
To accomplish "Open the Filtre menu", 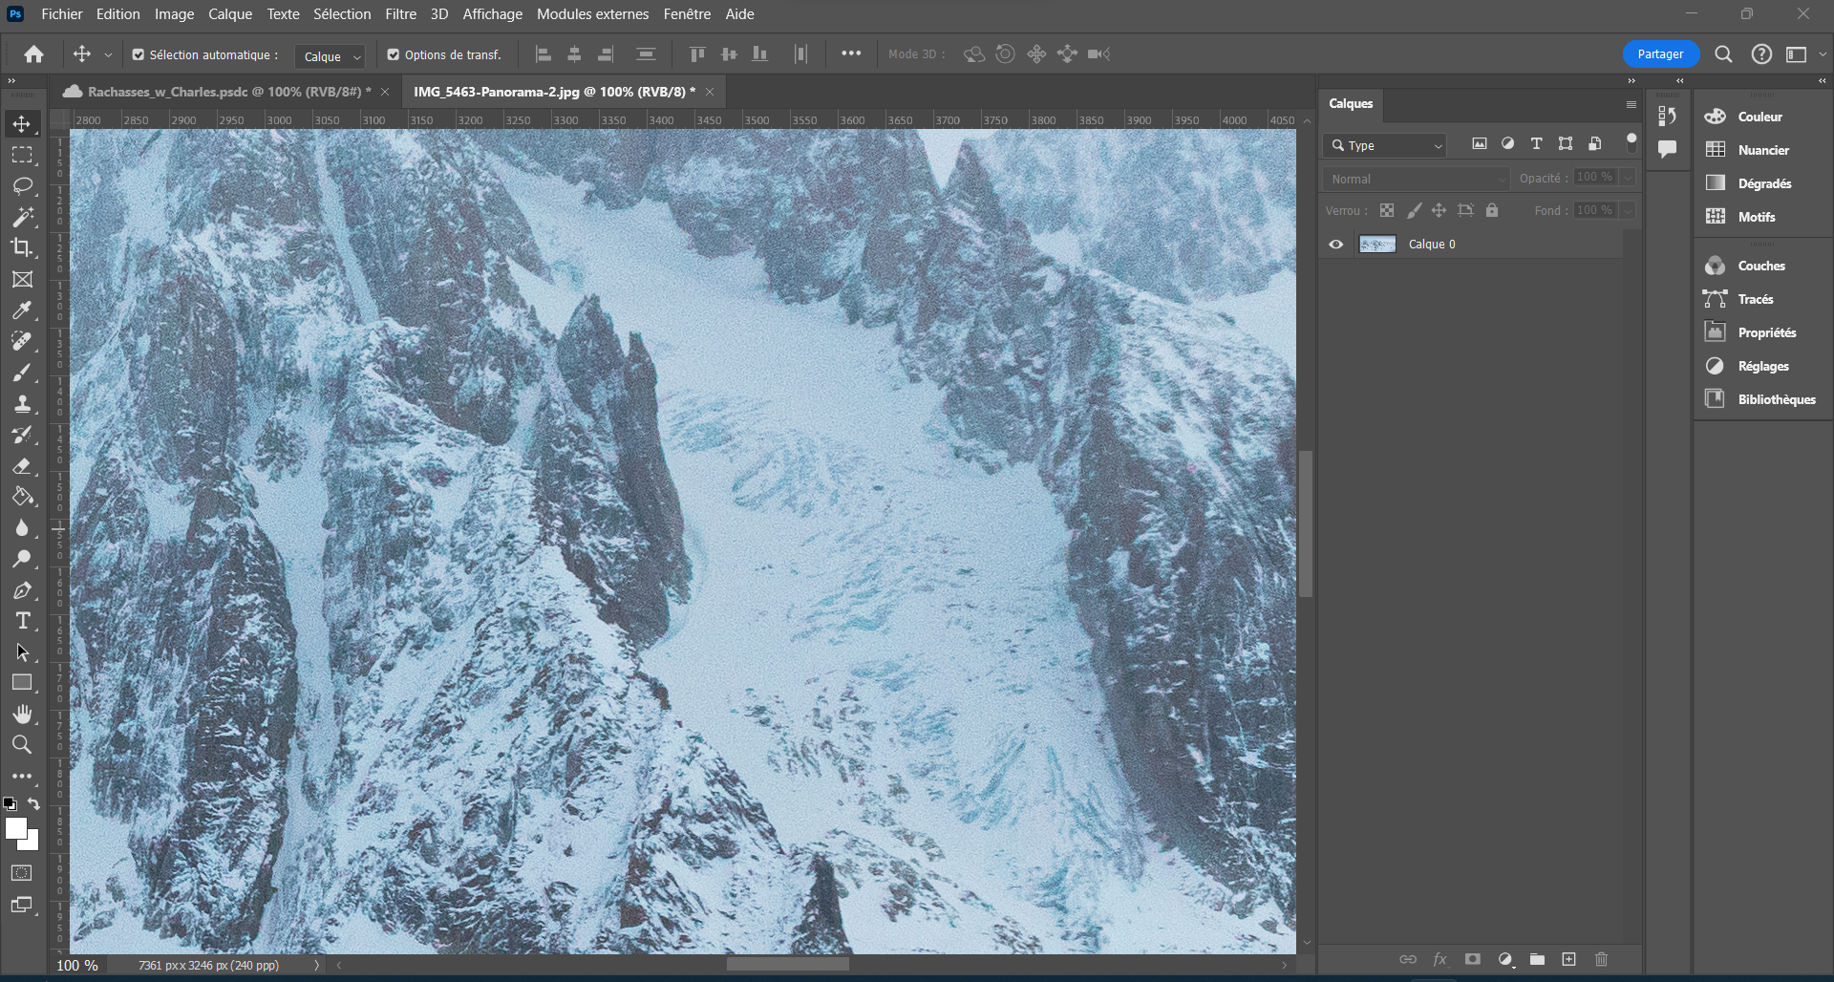I will [400, 13].
